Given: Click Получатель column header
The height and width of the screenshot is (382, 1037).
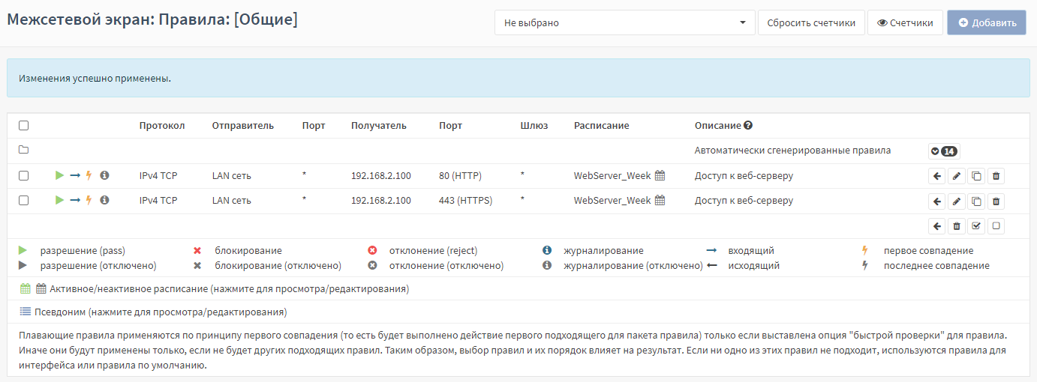Looking at the screenshot, I should coord(379,126).
